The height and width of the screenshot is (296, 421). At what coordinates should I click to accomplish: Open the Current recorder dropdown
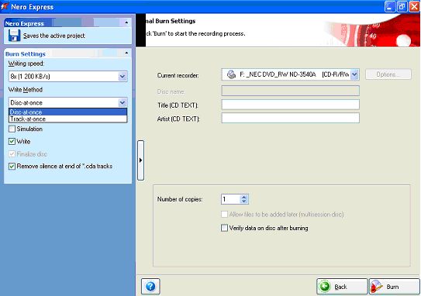354,74
